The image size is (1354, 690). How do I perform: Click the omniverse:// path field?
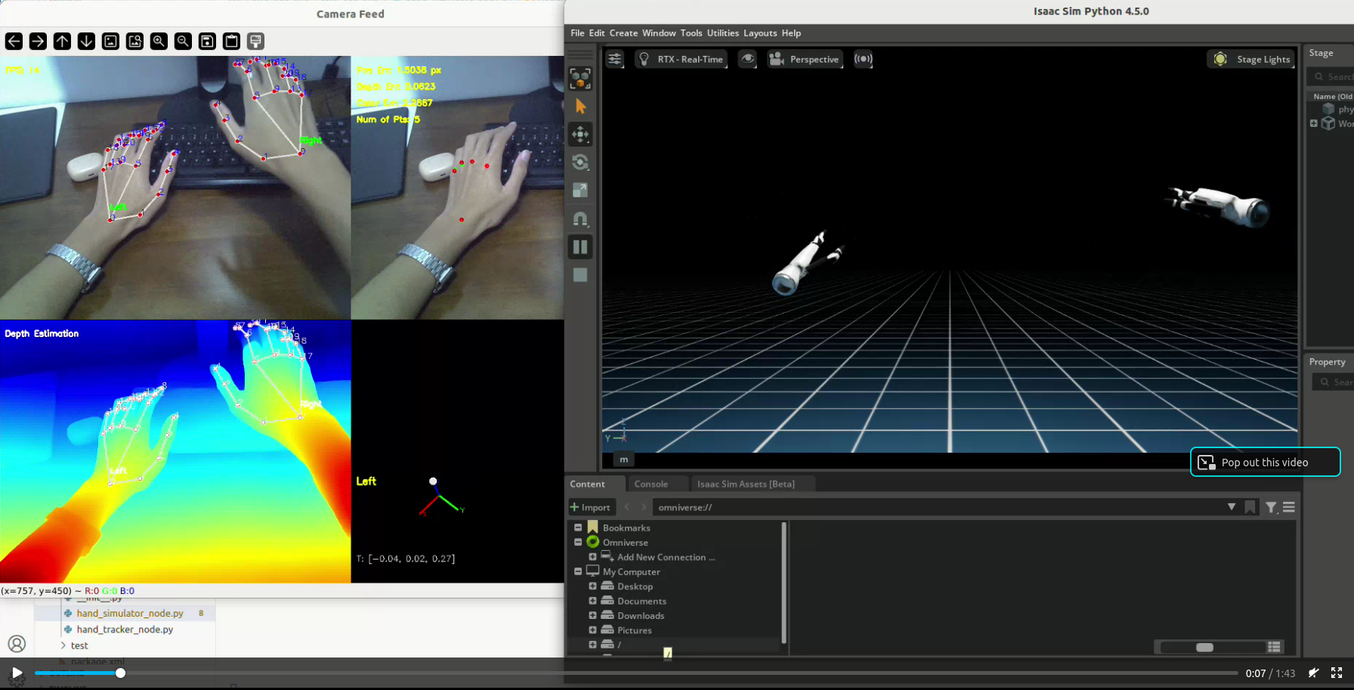(x=937, y=507)
